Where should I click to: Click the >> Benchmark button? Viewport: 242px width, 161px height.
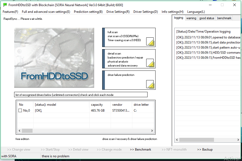tap(141, 150)
